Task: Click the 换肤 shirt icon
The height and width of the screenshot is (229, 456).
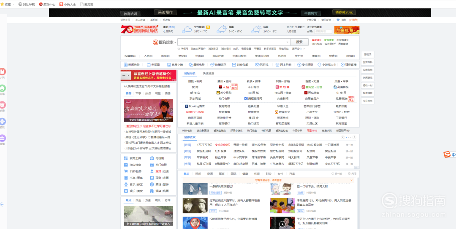Action: coord(338,20)
